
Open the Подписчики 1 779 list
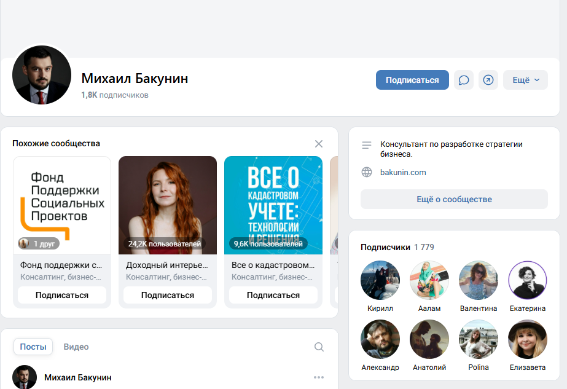(x=397, y=247)
